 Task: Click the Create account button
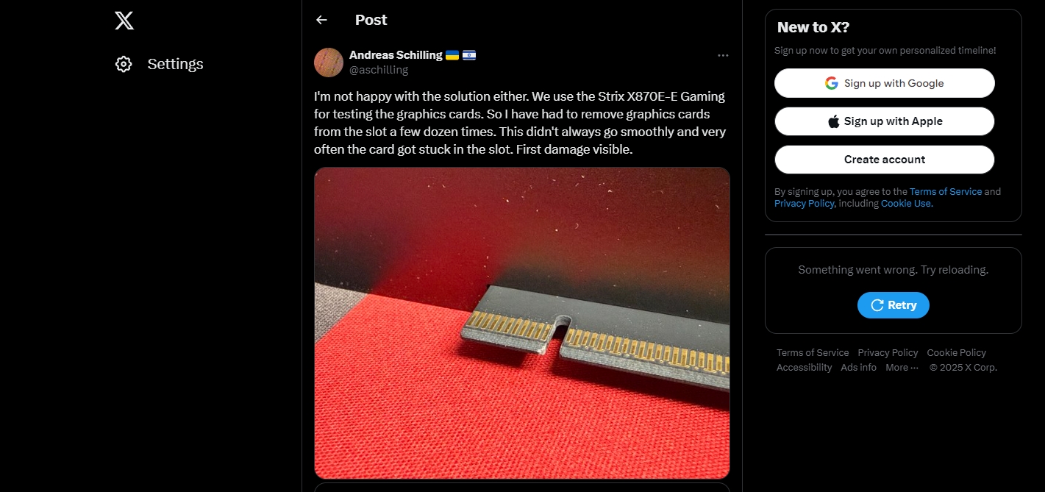click(x=885, y=160)
